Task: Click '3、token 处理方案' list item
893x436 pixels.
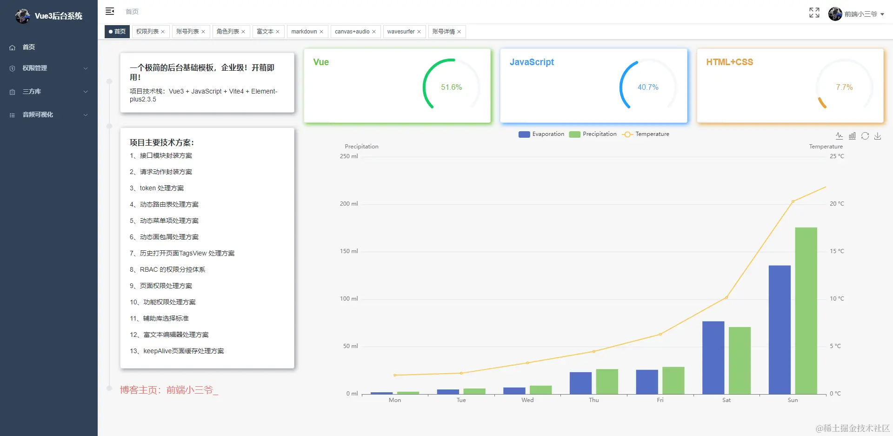Action: point(157,188)
